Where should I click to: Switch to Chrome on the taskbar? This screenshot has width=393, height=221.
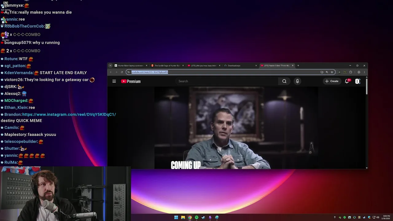(x=190, y=217)
